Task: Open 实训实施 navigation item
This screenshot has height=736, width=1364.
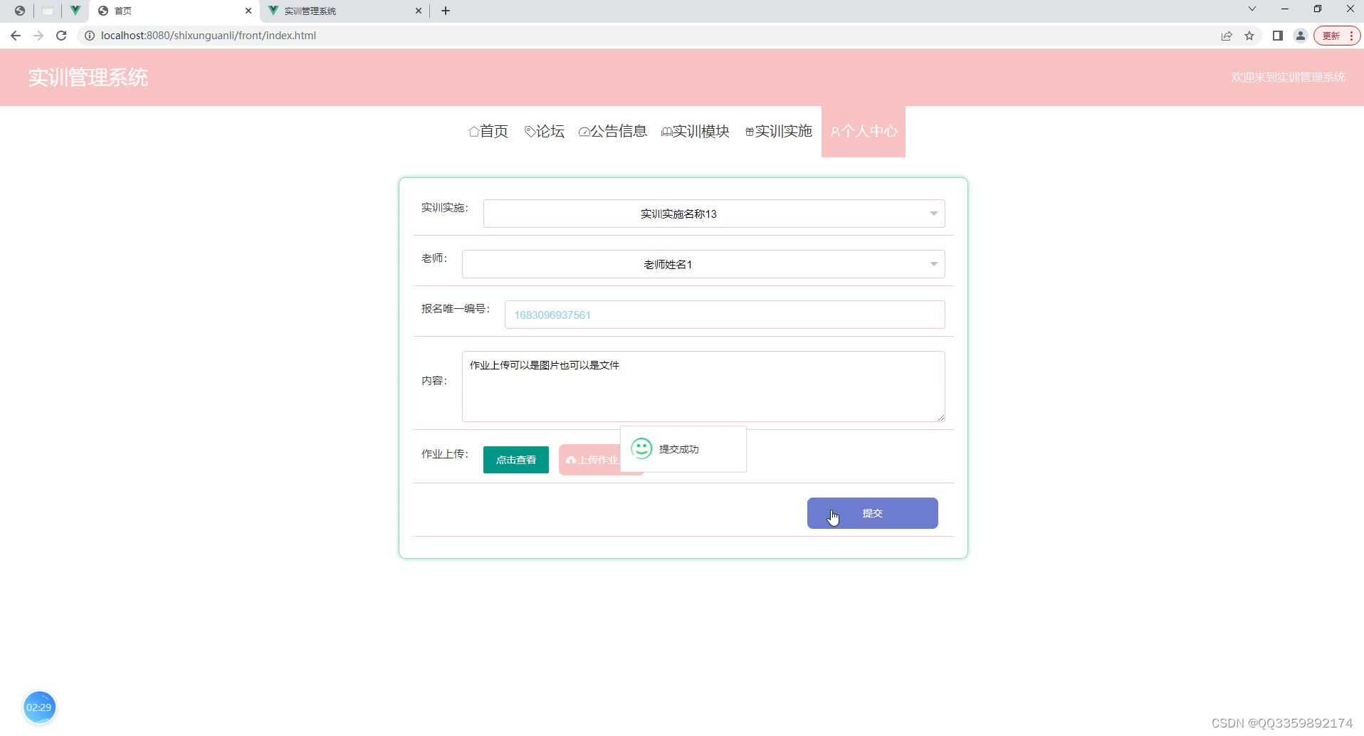Action: coord(778,132)
